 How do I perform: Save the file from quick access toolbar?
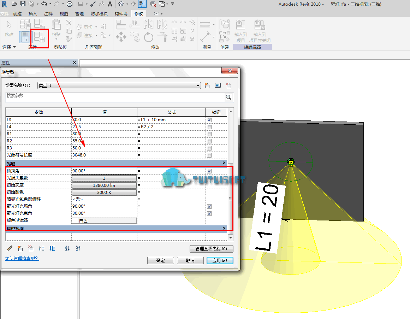click(23, 4)
